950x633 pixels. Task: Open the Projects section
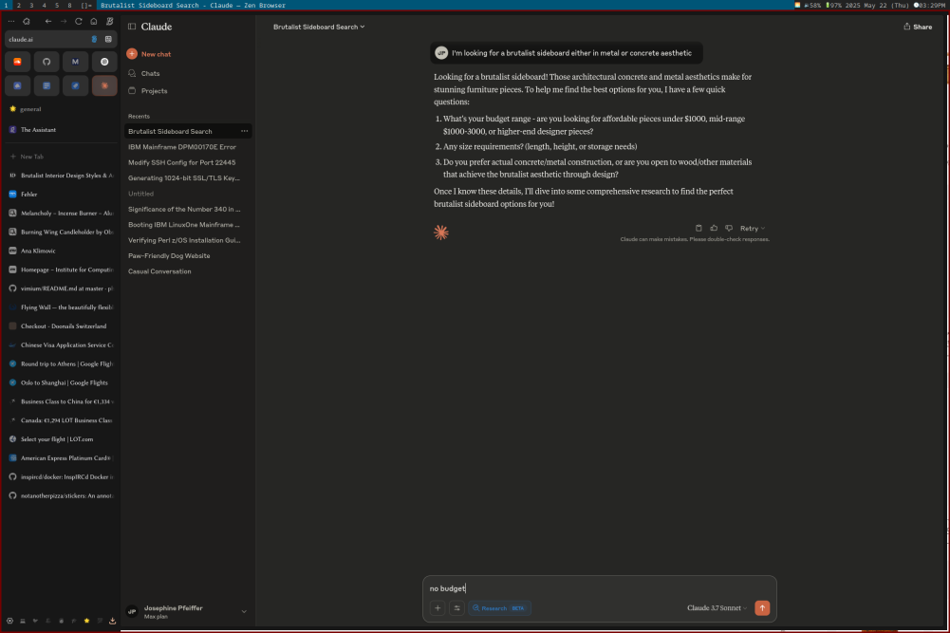point(154,91)
